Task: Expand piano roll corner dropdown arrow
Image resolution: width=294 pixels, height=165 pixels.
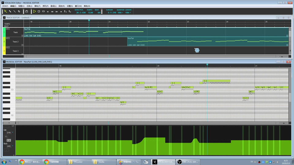Action: point(9,123)
